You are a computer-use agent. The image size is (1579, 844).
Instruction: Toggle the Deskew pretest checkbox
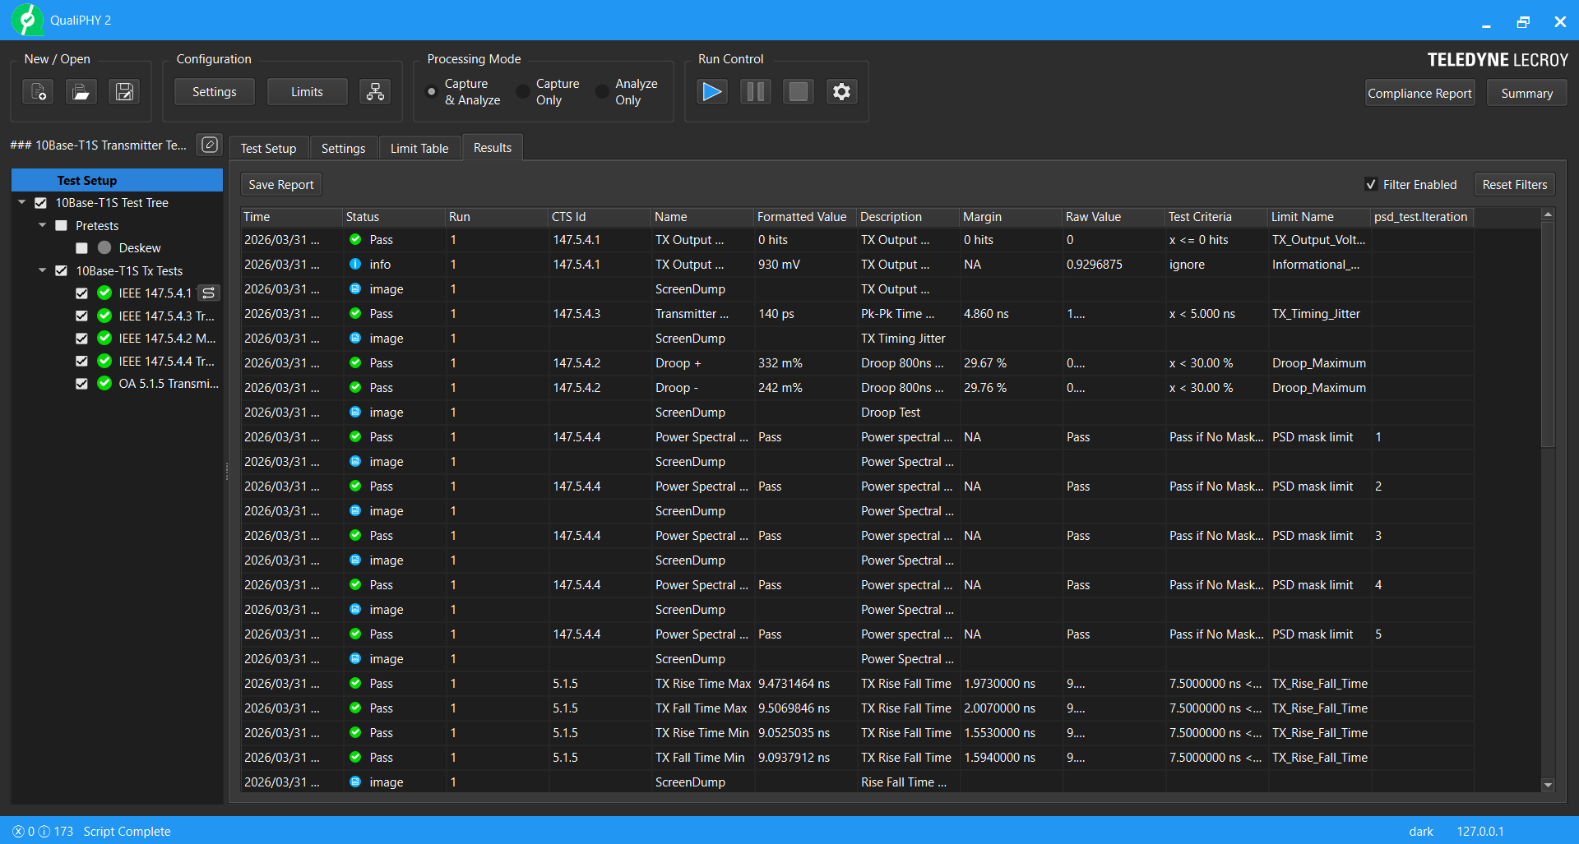(81, 248)
